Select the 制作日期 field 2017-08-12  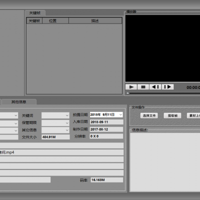pyautogui.click(x=106, y=129)
